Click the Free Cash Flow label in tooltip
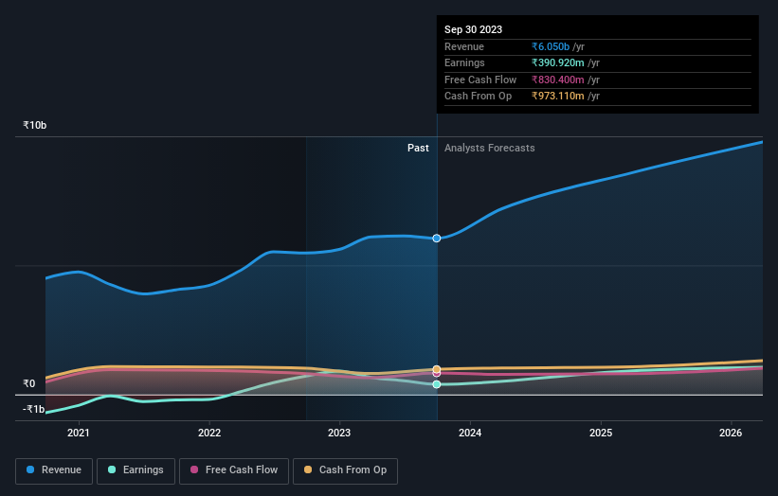The width and height of the screenshot is (778, 496). pyautogui.click(x=480, y=80)
